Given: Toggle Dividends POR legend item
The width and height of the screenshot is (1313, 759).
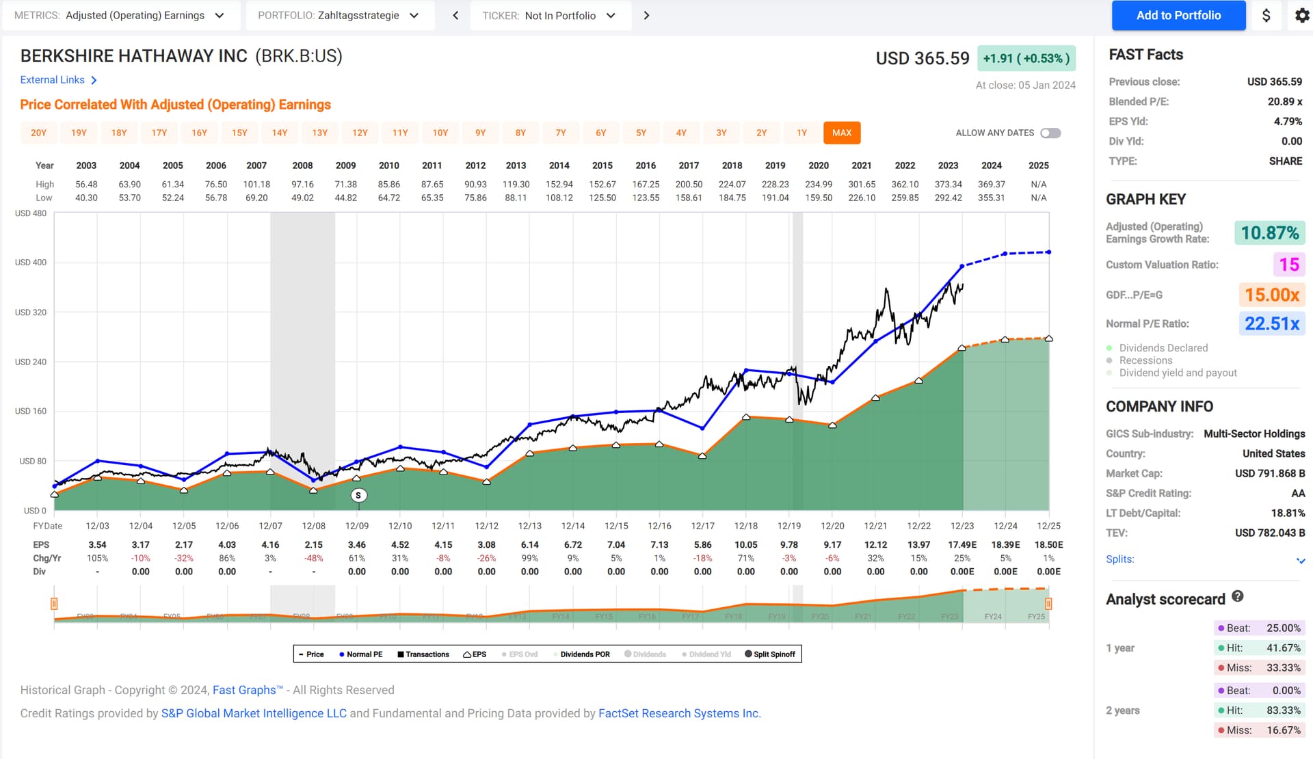Looking at the screenshot, I should click(x=581, y=654).
